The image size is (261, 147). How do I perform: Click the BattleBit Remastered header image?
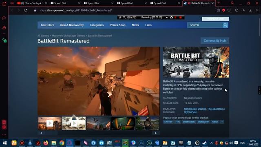click(x=196, y=62)
